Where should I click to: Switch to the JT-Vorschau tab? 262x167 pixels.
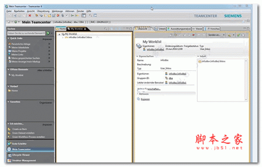click(x=212, y=29)
